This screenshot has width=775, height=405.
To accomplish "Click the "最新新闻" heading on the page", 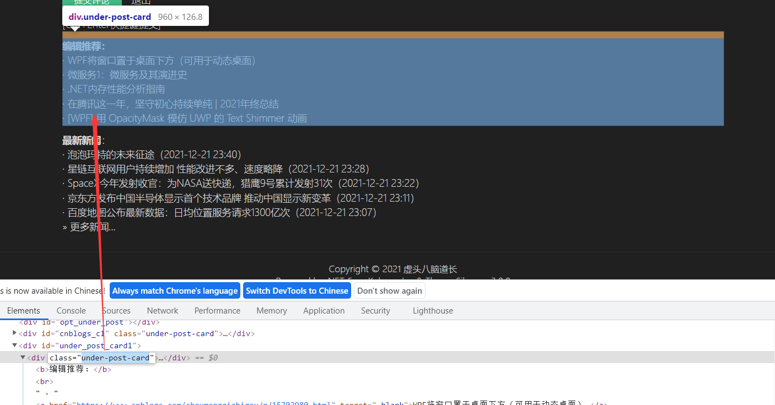I will tap(82, 140).
